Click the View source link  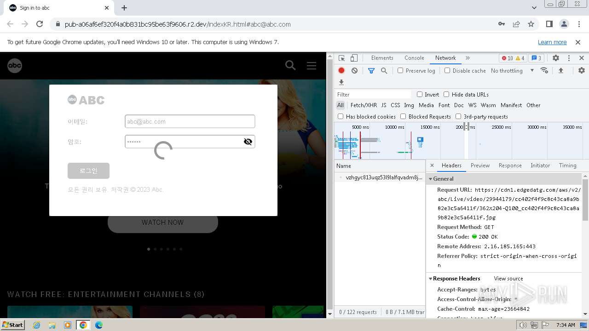pyautogui.click(x=508, y=279)
